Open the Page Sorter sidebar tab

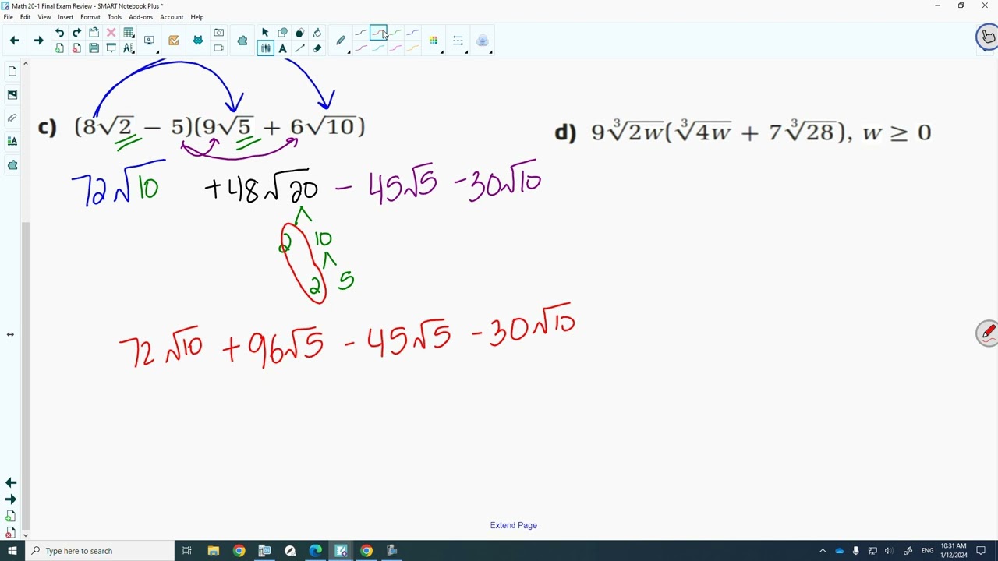coord(12,72)
